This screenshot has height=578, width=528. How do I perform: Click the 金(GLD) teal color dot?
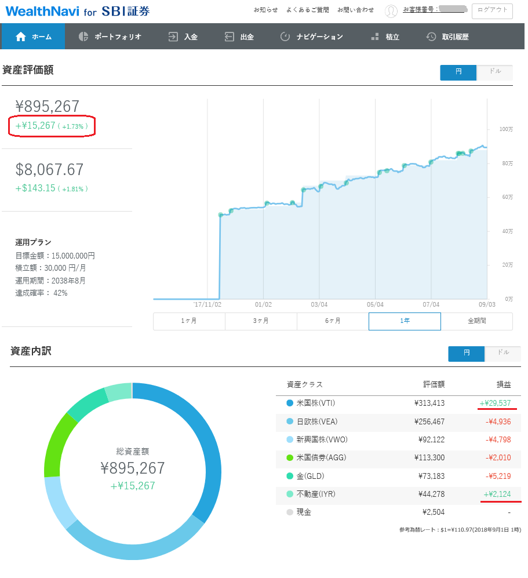[290, 476]
